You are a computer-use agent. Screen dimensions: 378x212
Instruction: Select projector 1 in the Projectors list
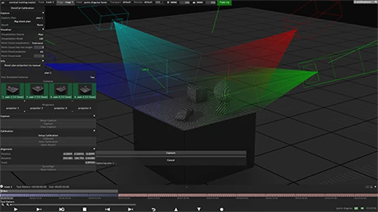pos(12,108)
